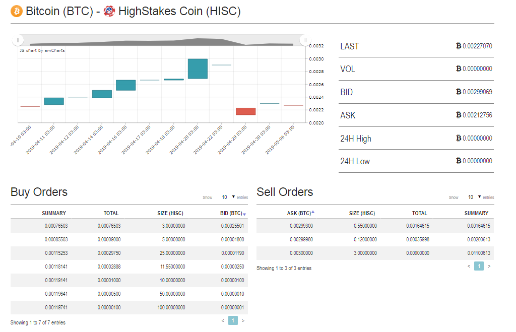The height and width of the screenshot is (332, 516).
Task: Sort Buy Orders by SUMMARY column
Action: tap(54, 213)
